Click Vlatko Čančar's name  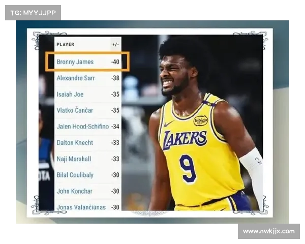point(75,110)
